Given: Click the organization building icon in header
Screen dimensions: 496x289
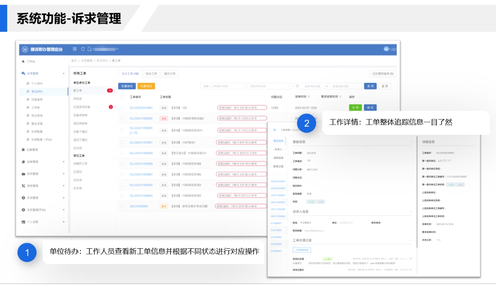Looking at the screenshot, I should [x=90, y=49].
